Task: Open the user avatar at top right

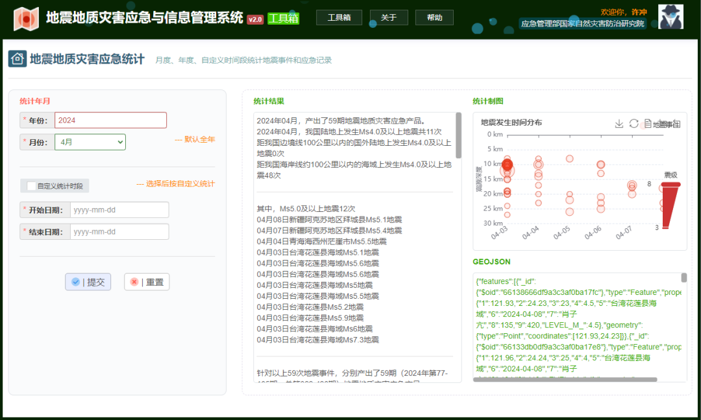Action: pos(670,16)
